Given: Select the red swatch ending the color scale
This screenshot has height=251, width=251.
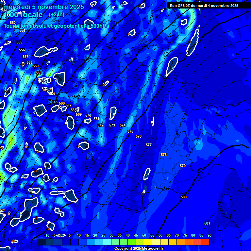Looking at the screenshot, I should [x=205, y=242].
